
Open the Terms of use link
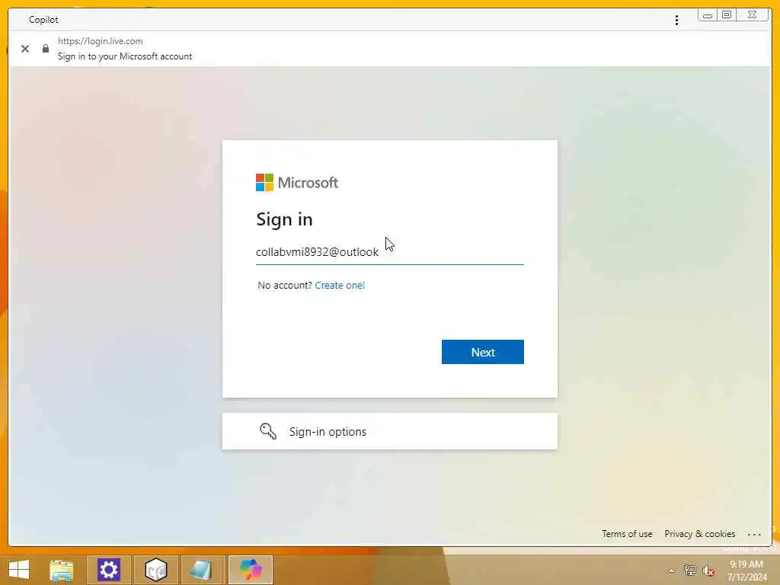(627, 534)
